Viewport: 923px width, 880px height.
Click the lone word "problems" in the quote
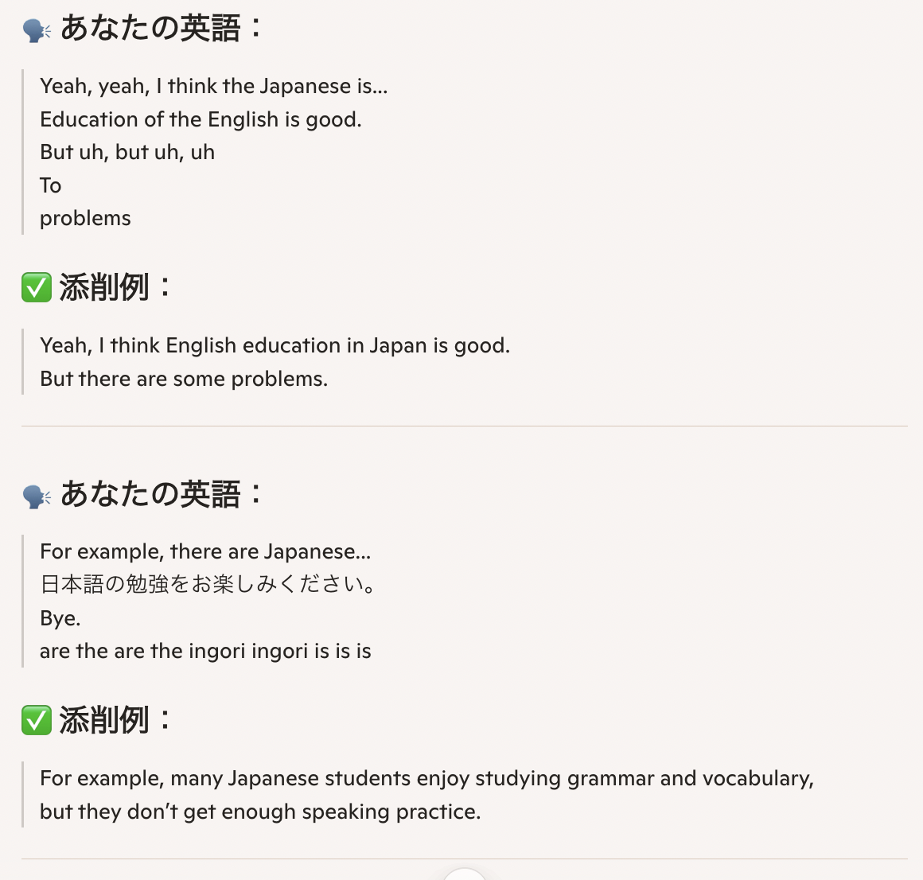[85, 219]
